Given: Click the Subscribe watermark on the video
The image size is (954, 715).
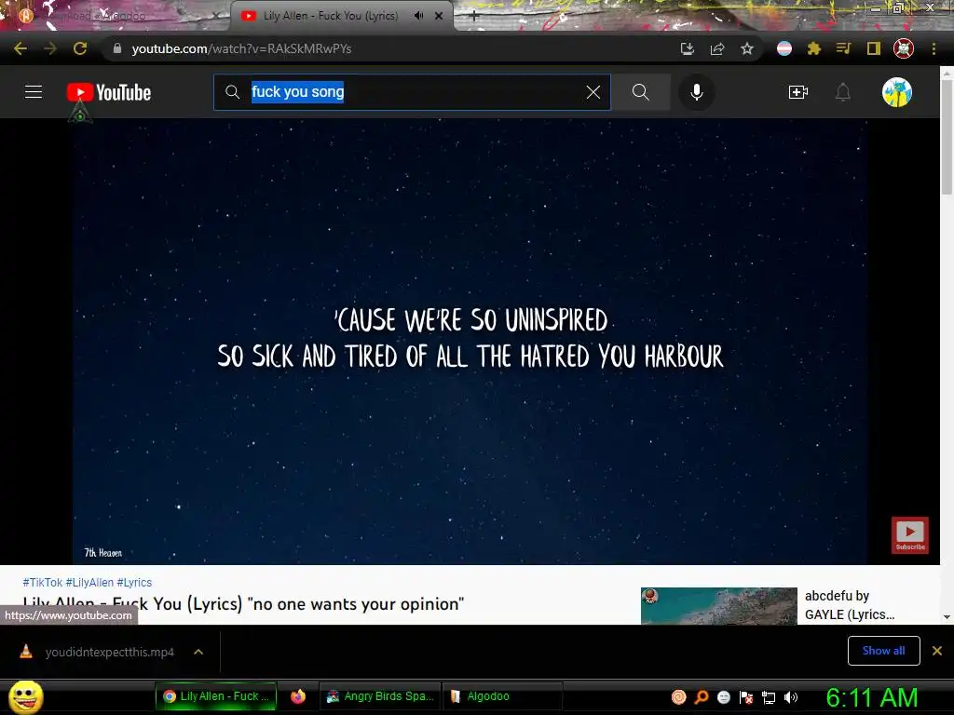Looking at the screenshot, I should pyautogui.click(x=910, y=534).
